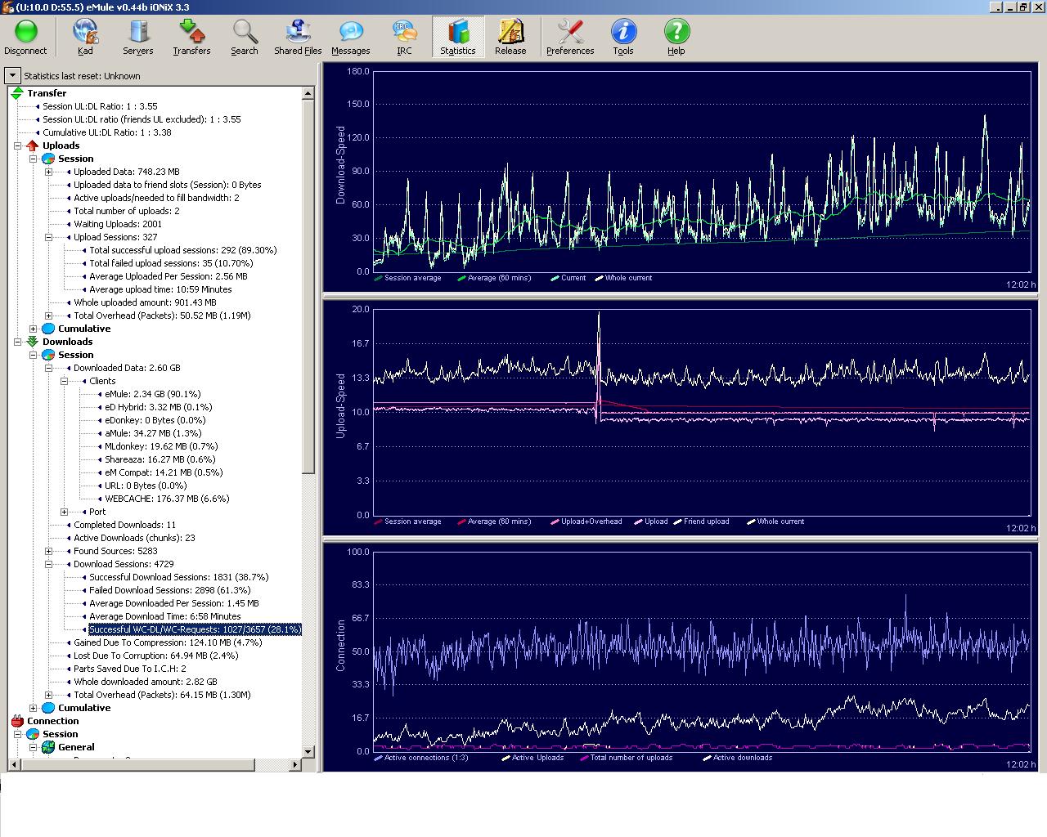Image resolution: width=1047 pixels, height=837 pixels.
Task: Collapse the Download Sessions: 4729 node
Action: 48,564
